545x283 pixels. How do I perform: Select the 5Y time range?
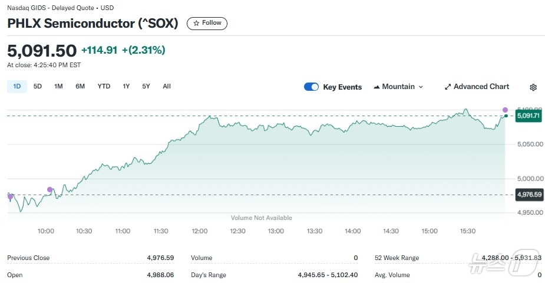point(146,86)
